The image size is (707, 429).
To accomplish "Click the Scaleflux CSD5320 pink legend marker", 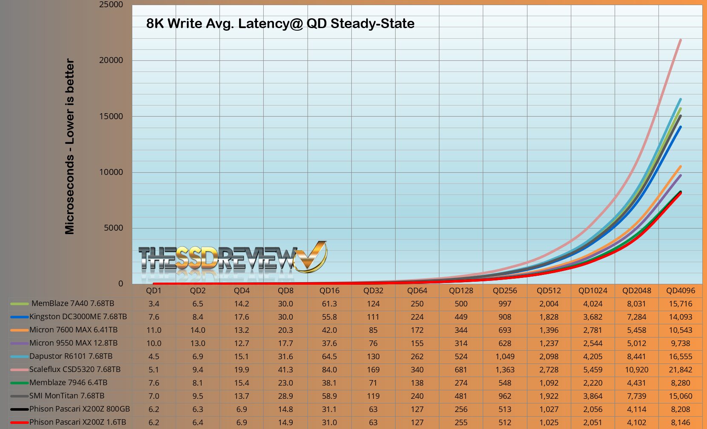I will pos(19,370).
